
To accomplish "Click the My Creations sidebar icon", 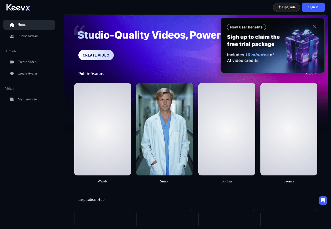I will 12,99.
